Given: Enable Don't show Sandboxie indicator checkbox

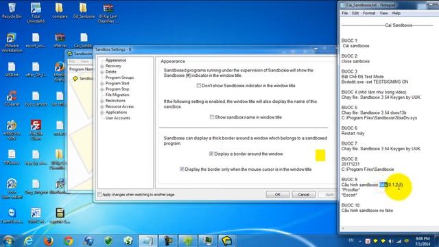Looking at the screenshot, I should click(198, 85).
